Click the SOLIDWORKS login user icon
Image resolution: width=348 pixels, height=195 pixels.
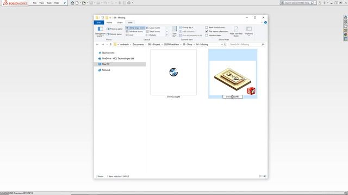click(320, 3)
